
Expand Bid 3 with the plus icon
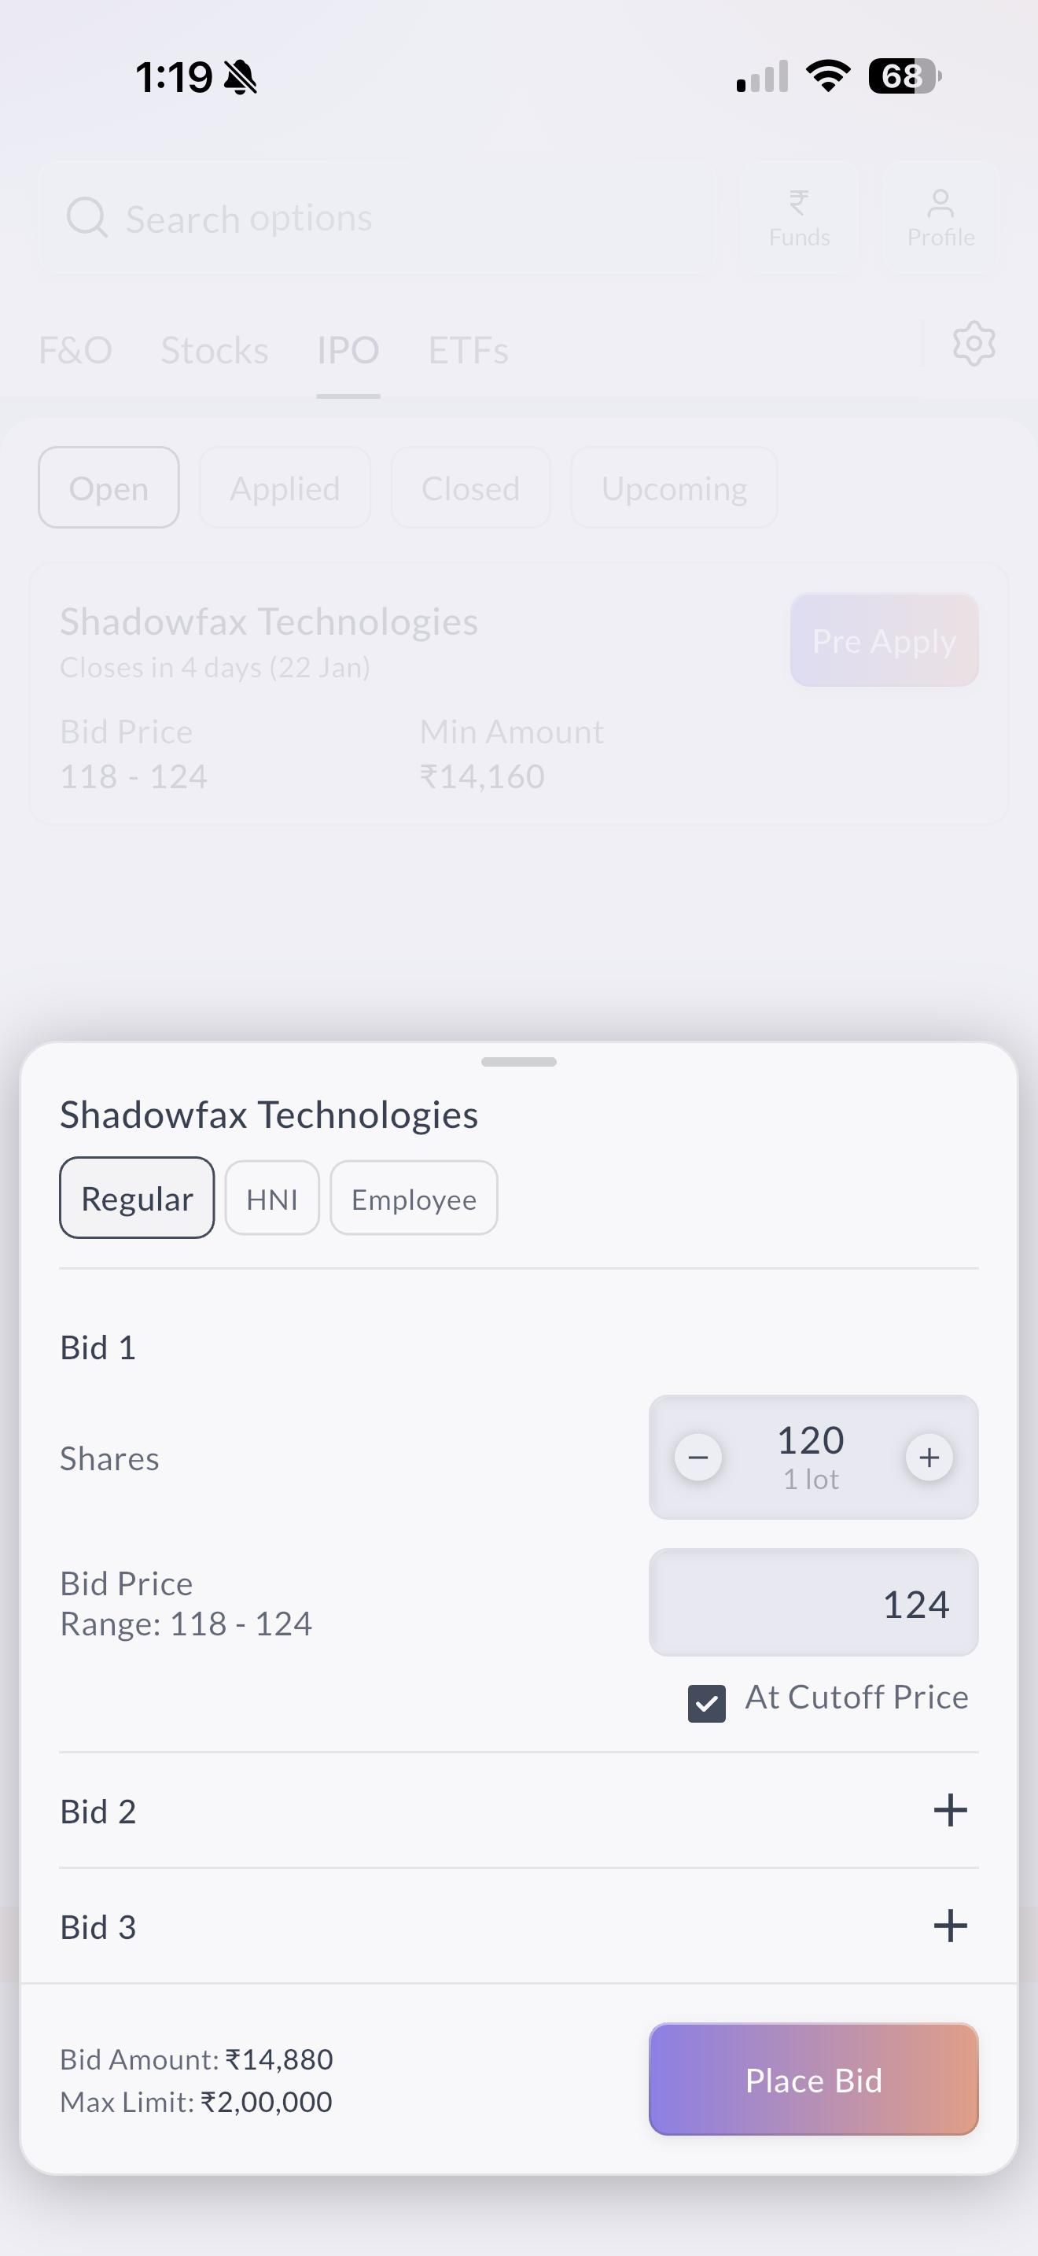pos(950,1926)
